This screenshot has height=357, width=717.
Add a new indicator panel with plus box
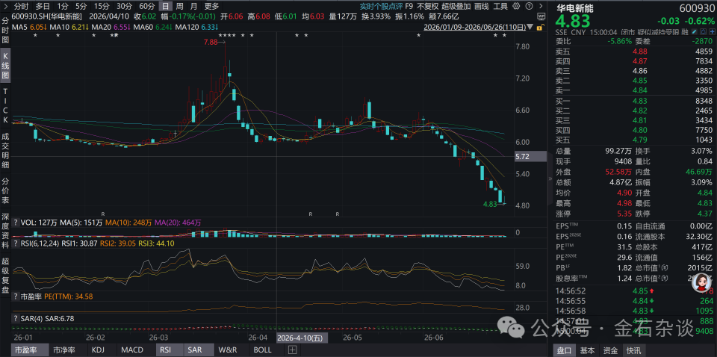pyautogui.click(x=292, y=350)
